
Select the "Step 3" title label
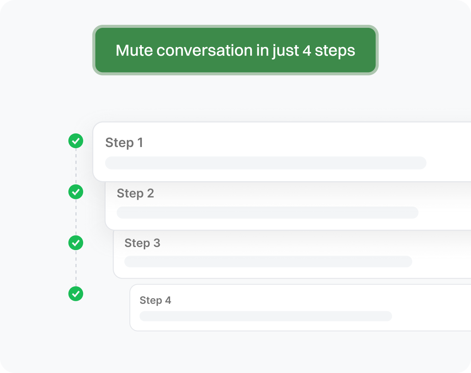point(142,243)
